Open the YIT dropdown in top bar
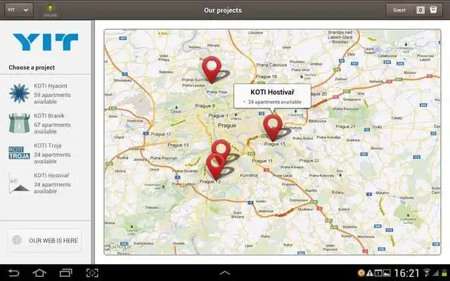This screenshot has width=450, height=281. 19,10
